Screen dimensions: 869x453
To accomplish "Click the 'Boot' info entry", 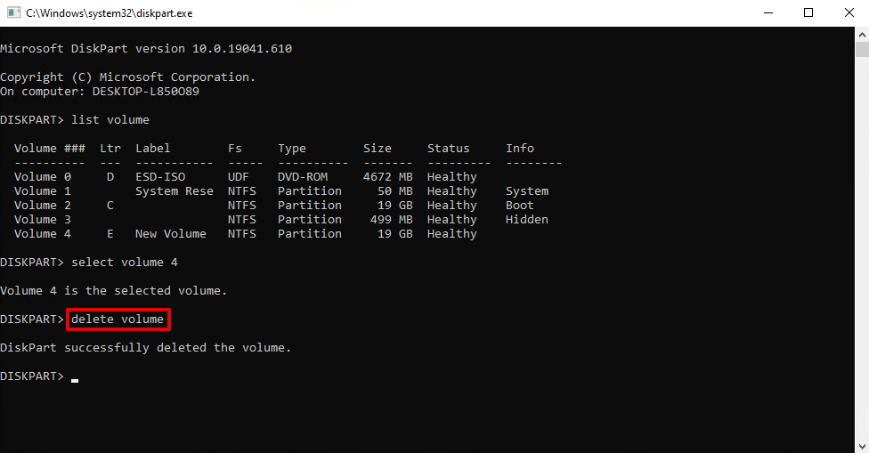I will tap(520, 206).
